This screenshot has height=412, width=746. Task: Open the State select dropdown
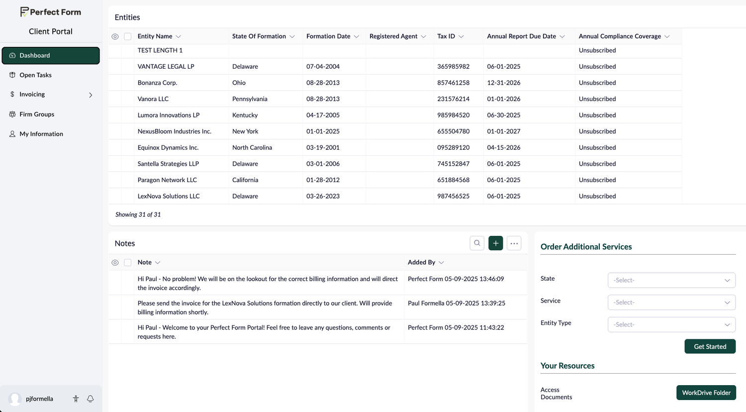pos(671,280)
